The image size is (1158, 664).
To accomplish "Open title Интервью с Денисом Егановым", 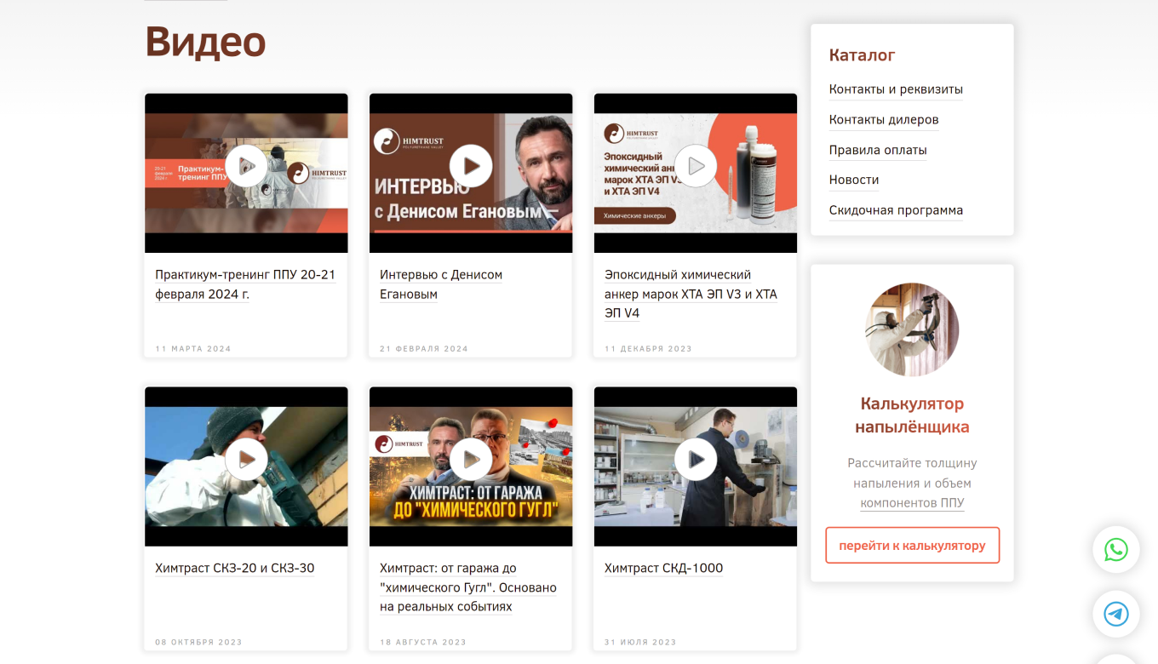I will tap(441, 284).
